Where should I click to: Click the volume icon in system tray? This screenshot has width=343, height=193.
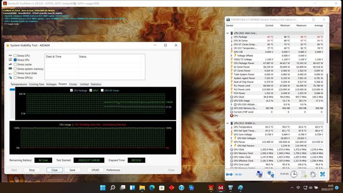[310, 187]
